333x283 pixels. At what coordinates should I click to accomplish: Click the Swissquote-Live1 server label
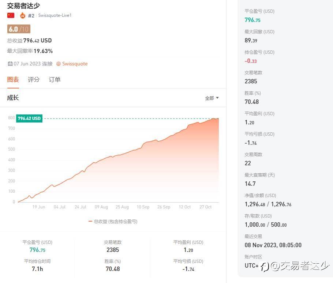click(55, 15)
